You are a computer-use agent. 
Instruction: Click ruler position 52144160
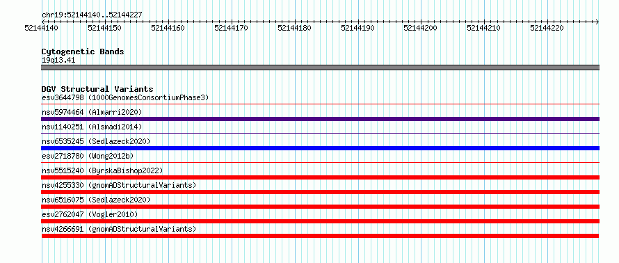[168, 28]
